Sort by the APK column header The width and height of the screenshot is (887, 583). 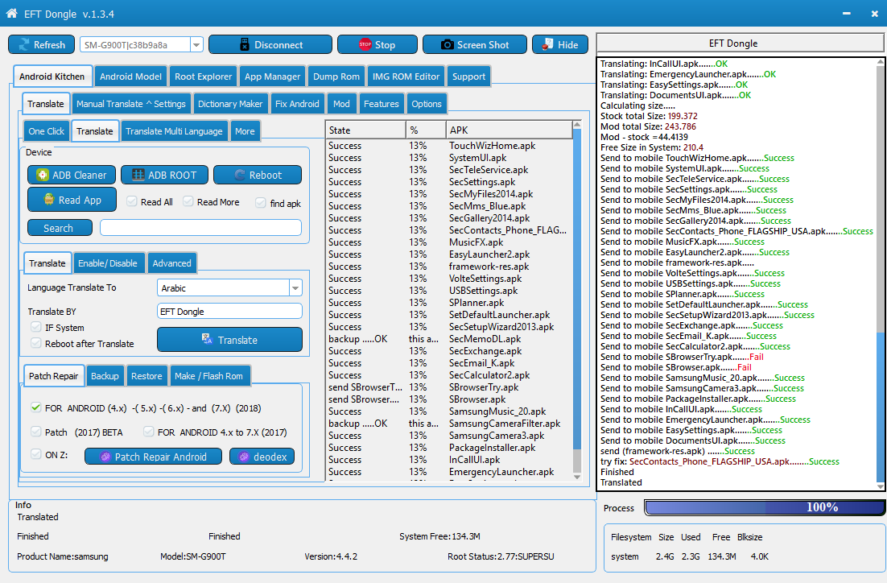click(510, 130)
